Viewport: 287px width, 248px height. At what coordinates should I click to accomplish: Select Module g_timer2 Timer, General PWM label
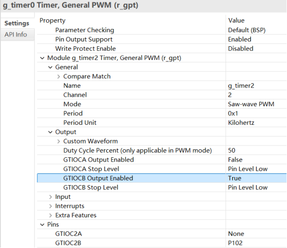[114, 58]
